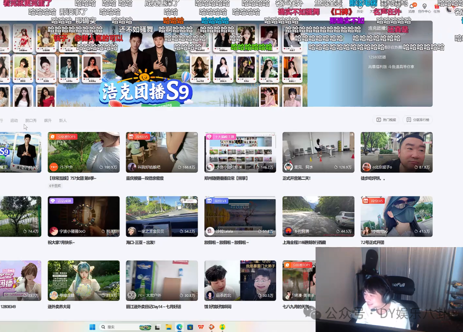Open the Douyu fish app in the taskbar
The width and height of the screenshot is (463, 332).
coord(211,327)
